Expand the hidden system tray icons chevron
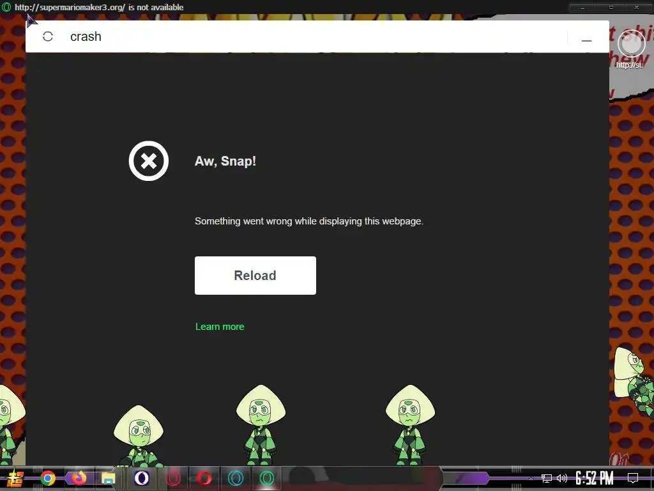 (x=531, y=478)
